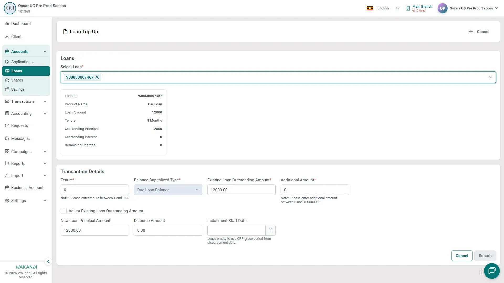Click the Business Account menu label
Image resolution: width=504 pixels, height=283 pixels.
point(27,188)
